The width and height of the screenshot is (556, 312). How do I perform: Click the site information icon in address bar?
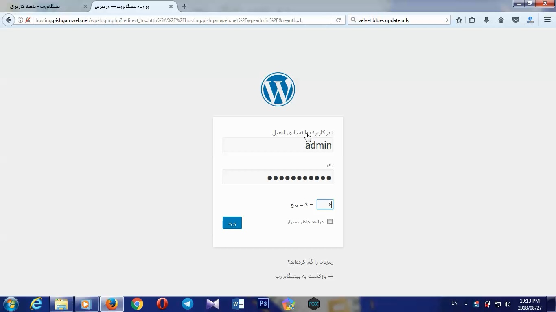click(20, 20)
